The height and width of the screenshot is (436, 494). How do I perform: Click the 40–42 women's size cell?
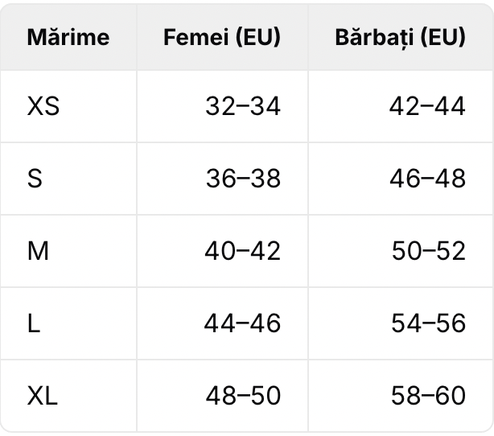(x=222, y=251)
